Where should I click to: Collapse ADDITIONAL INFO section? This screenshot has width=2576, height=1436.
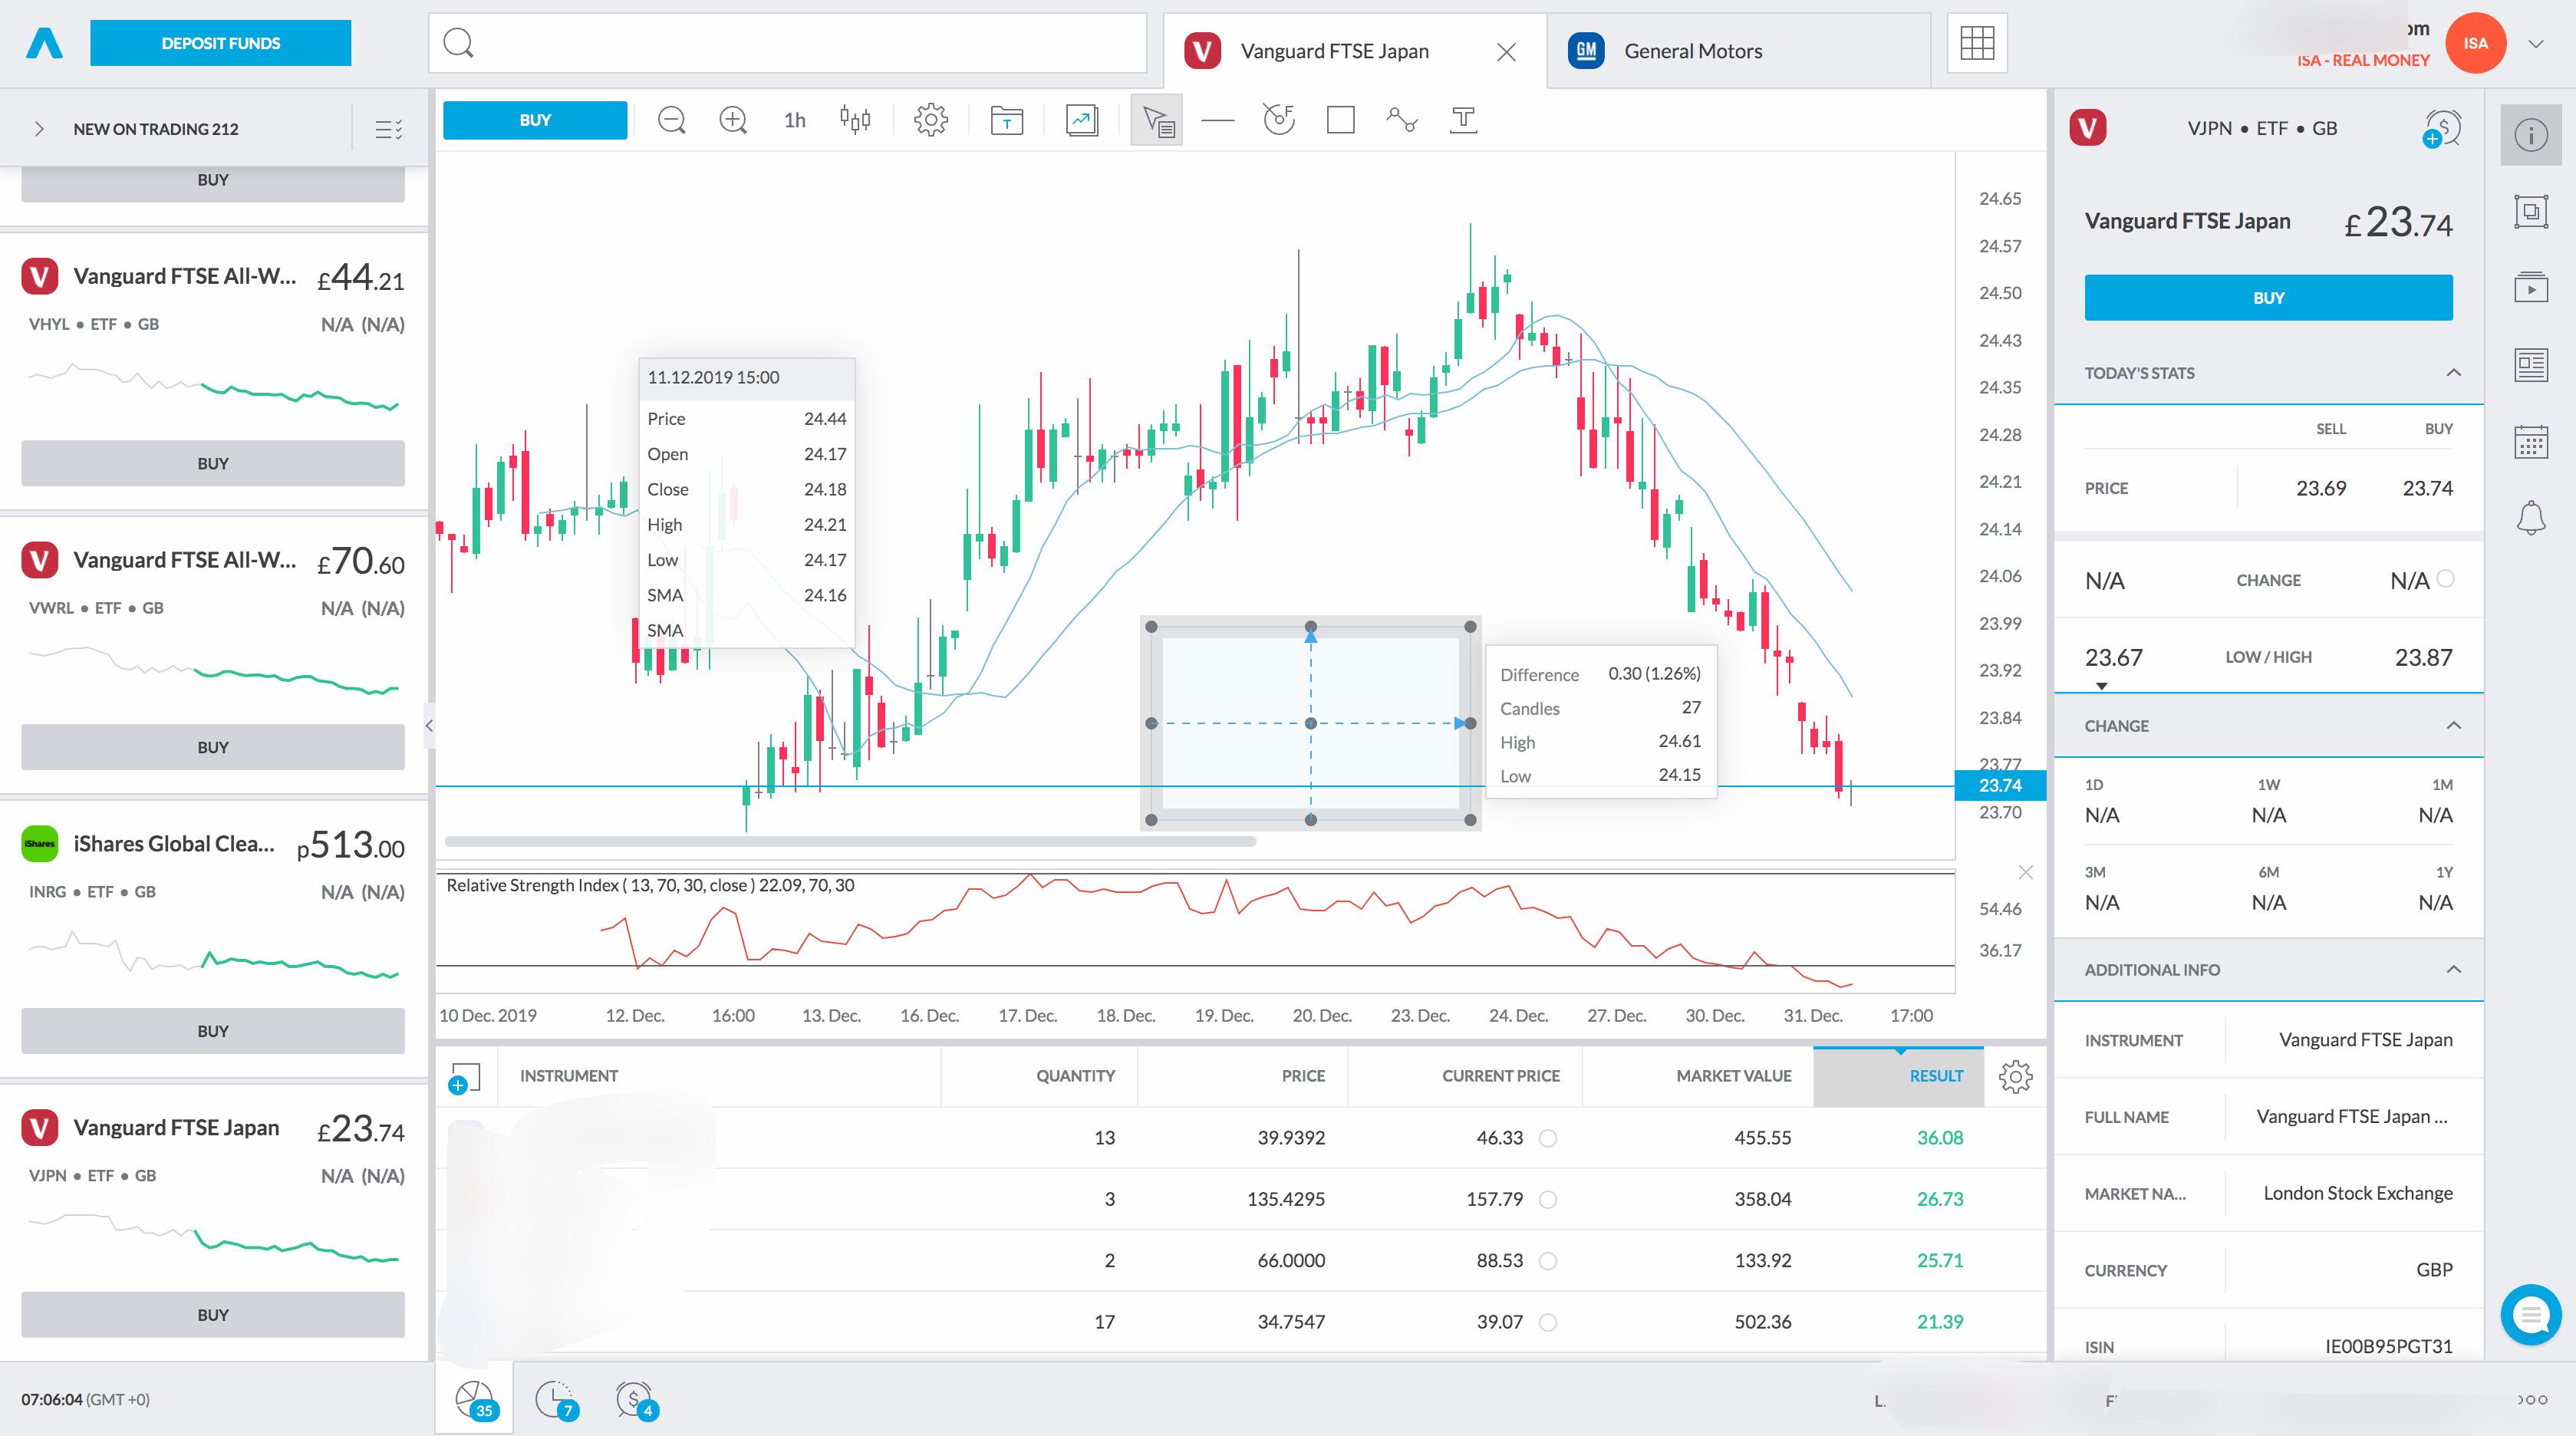tap(2453, 970)
